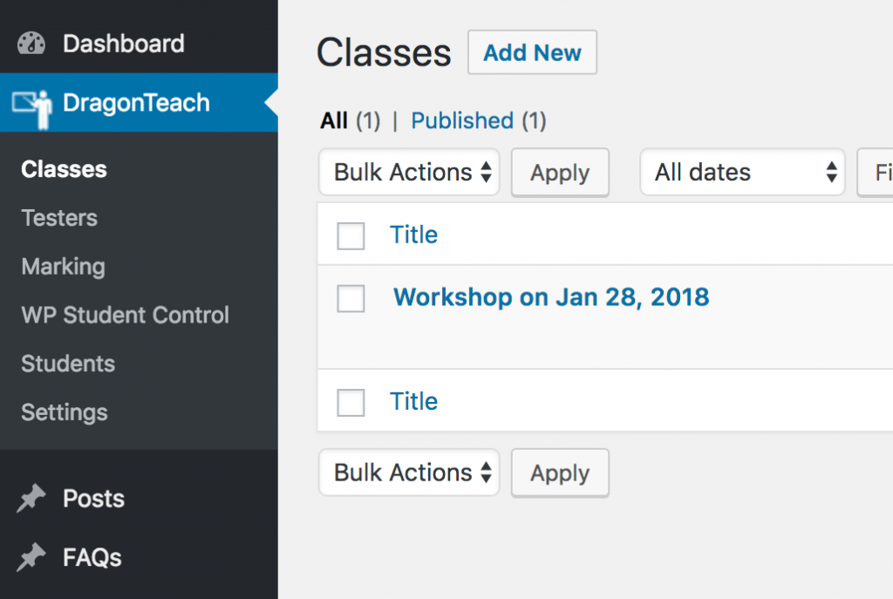
Task: Filter by Published classes link
Action: point(462,120)
